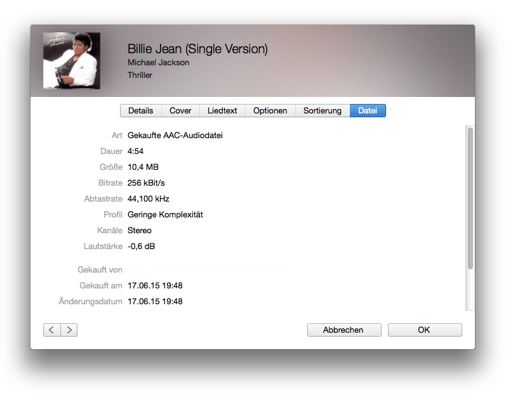The width and height of the screenshot is (520, 412).
Task: Click the Thriller album cover artwork
Action: pyautogui.click(x=72, y=61)
